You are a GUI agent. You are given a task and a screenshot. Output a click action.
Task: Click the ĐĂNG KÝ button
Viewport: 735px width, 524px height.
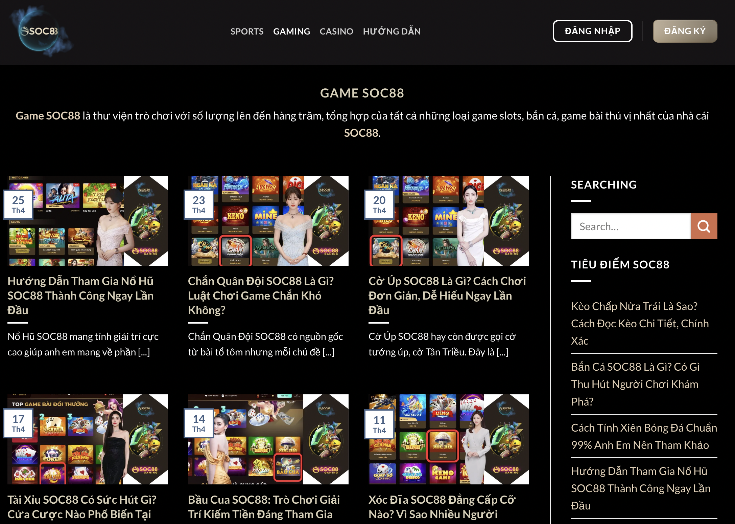coord(685,31)
